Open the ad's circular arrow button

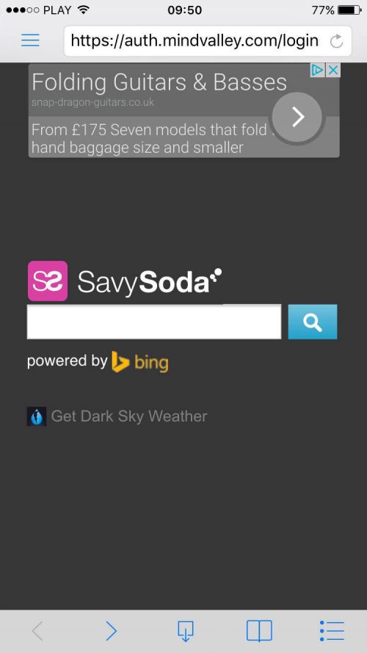pos(297,117)
